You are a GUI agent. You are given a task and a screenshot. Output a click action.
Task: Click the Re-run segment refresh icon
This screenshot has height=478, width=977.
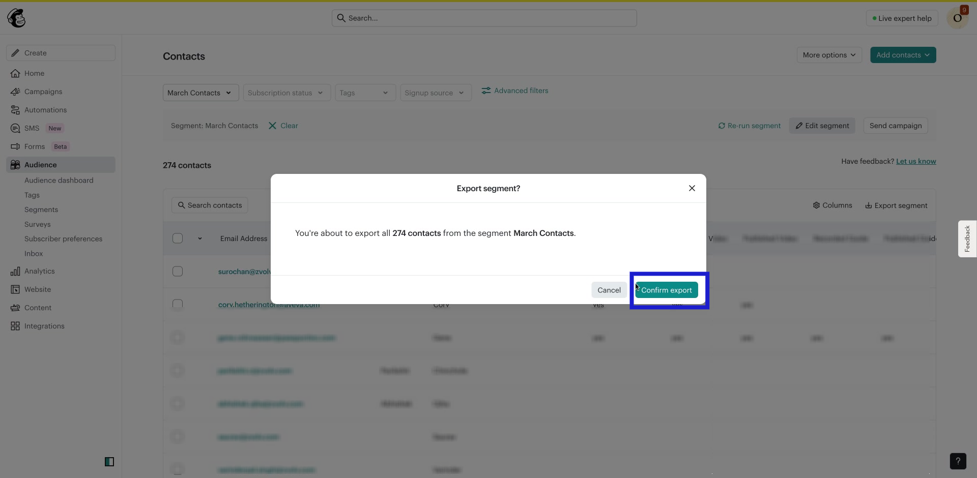(x=722, y=126)
